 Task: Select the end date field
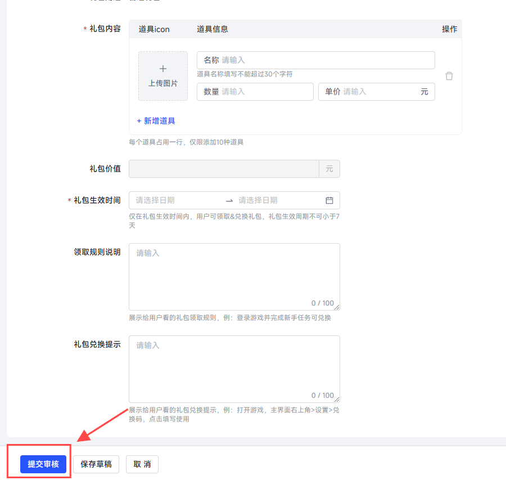coord(279,200)
